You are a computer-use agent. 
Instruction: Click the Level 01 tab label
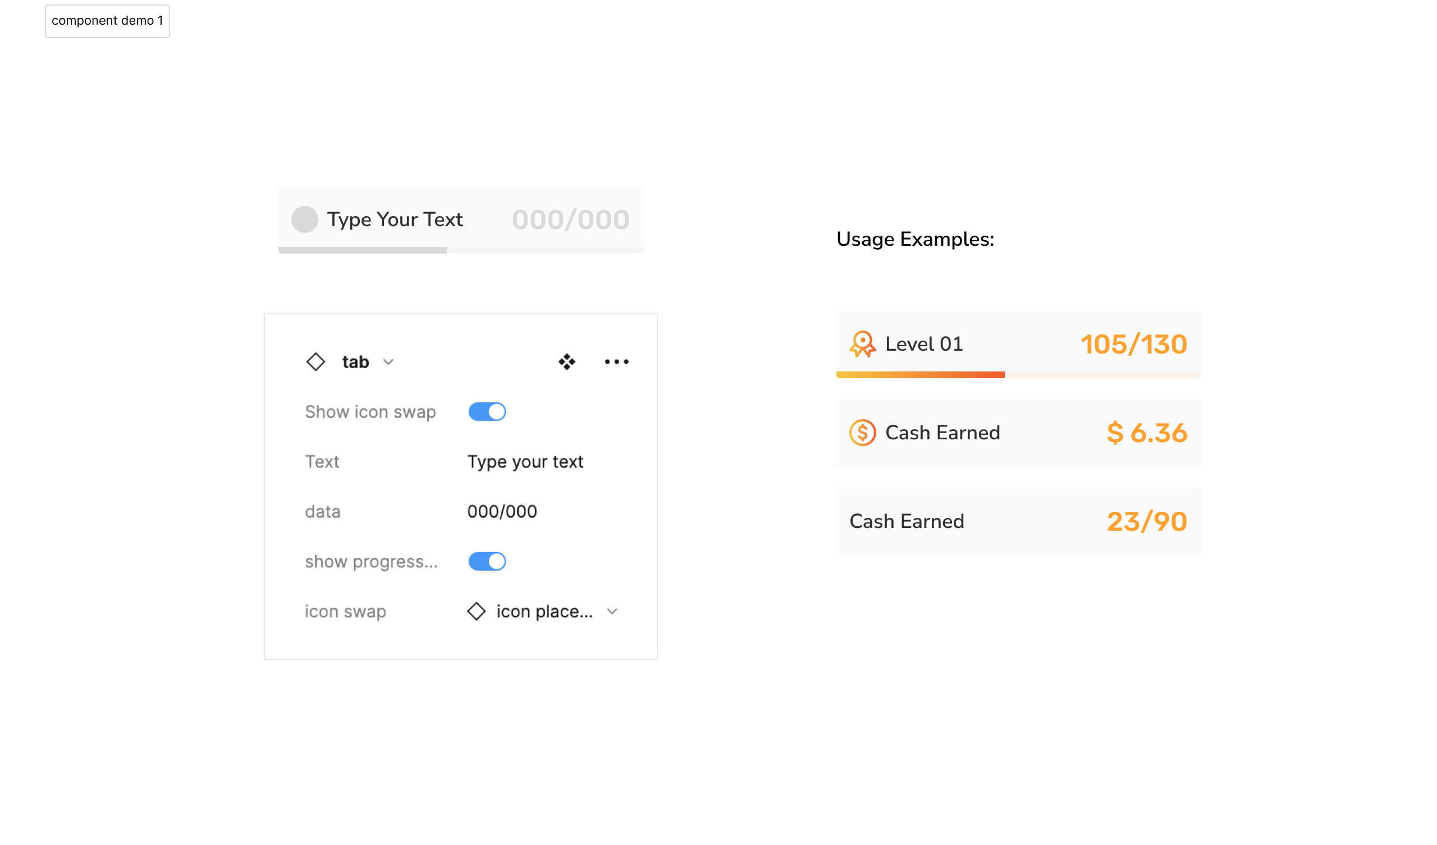(x=924, y=344)
